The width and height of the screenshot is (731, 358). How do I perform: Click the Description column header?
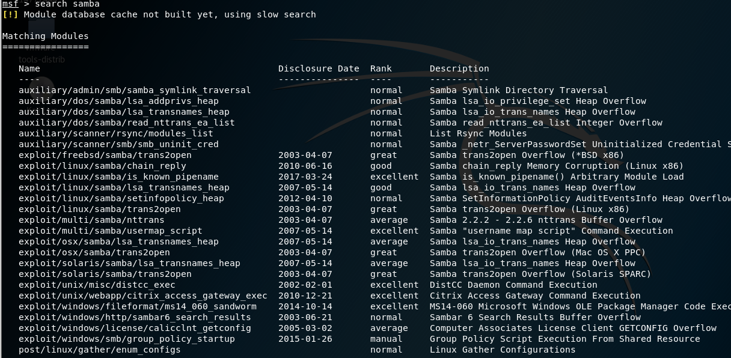(x=459, y=68)
